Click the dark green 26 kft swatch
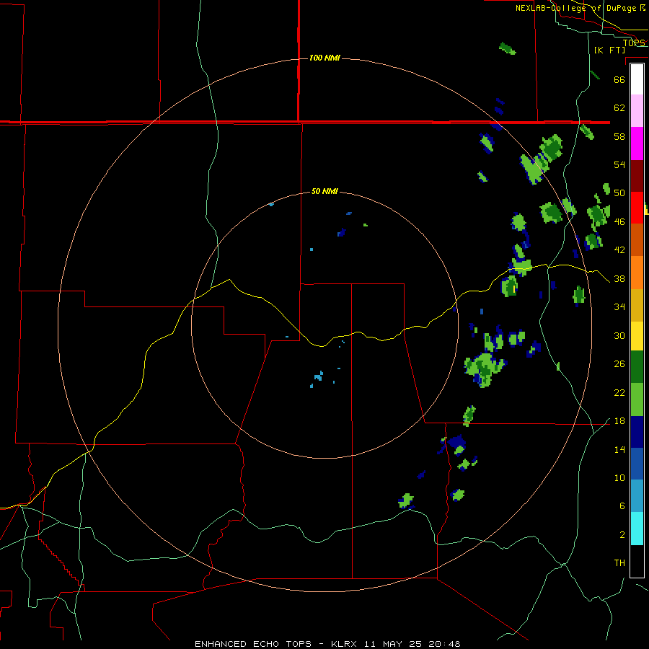This screenshot has height=649, width=649. (637, 367)
